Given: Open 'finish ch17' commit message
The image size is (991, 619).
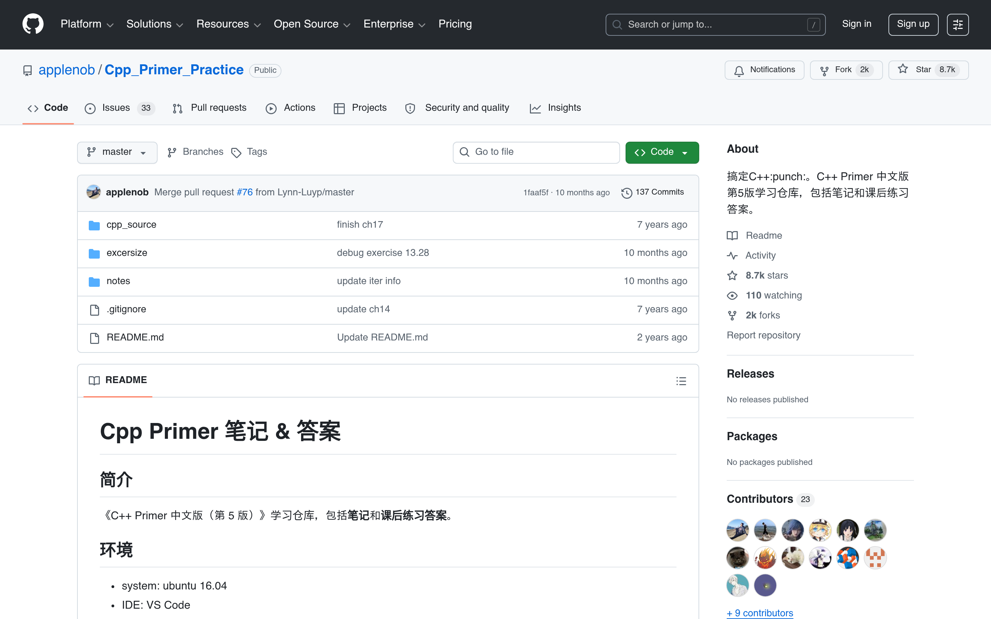Looking at the screenshot, I should click(x=360, y=225).
